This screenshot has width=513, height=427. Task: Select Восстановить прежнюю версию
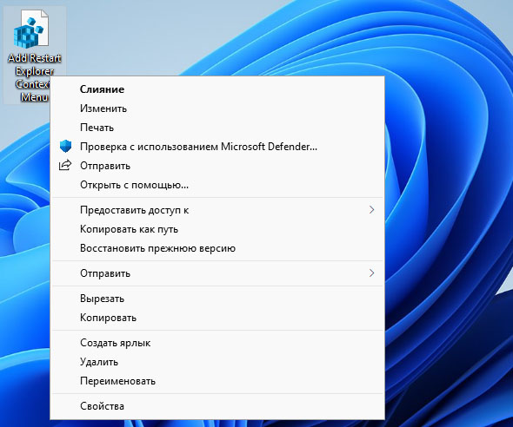pos(217,248)
